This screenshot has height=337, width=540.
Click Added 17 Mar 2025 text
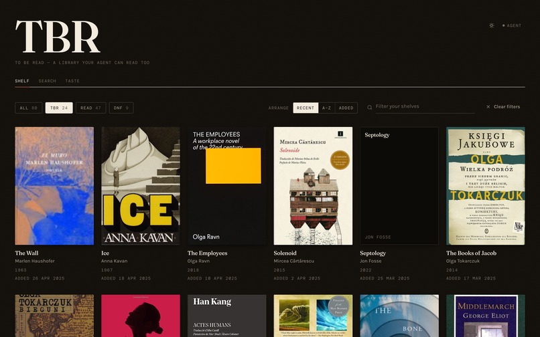point(471,278)
